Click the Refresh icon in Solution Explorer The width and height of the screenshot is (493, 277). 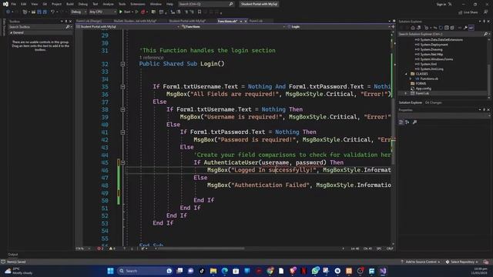point(441,28)
